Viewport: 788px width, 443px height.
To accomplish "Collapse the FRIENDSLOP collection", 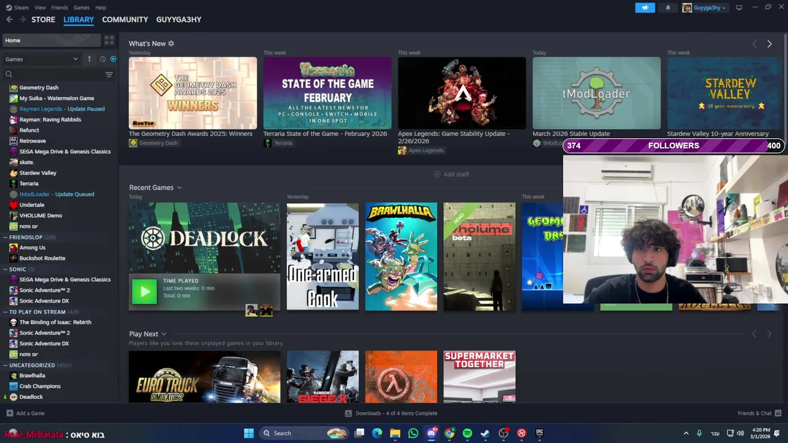I will click(5, 237).
